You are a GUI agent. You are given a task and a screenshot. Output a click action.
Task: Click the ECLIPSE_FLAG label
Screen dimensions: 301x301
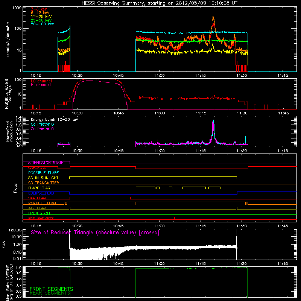click(x=41, y=193)
